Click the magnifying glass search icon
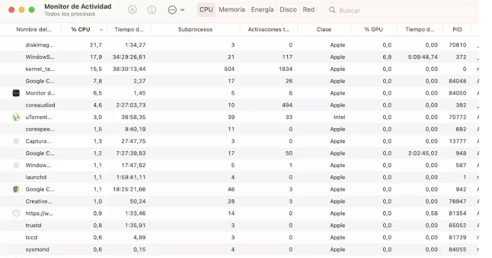Screen dimensions: 492x258 point(332,10)
